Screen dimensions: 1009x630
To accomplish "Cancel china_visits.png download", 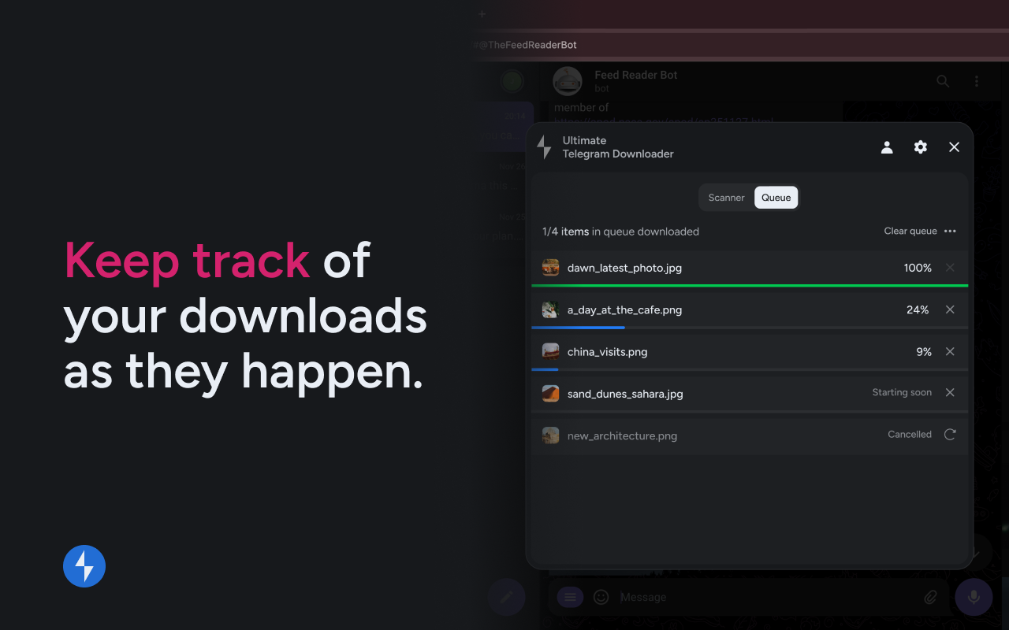I will pyautogui.click(x=950, y=351).
